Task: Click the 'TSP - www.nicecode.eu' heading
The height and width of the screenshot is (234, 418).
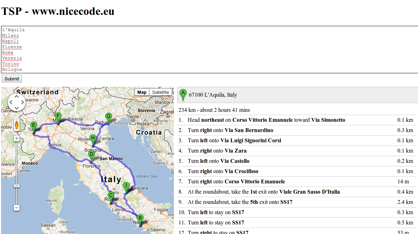Action: (58, 11)
